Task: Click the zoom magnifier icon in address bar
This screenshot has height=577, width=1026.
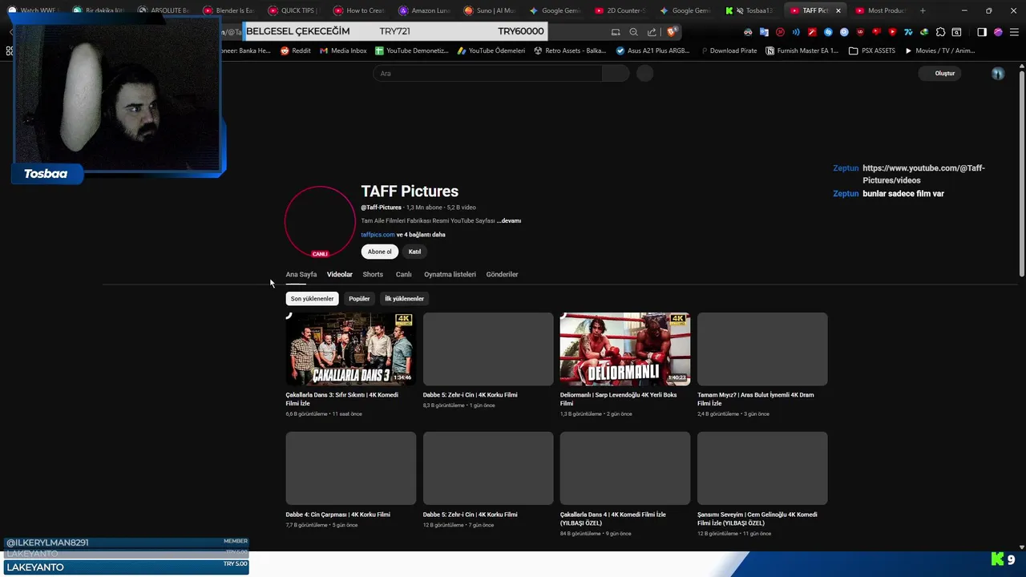Action: [x=633, y=32]
